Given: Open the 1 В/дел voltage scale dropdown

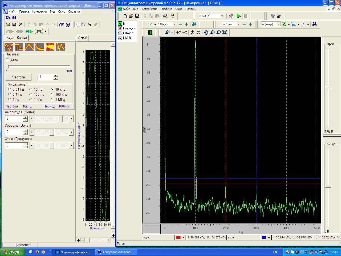Looking at the screenshot, I should 174,24.
